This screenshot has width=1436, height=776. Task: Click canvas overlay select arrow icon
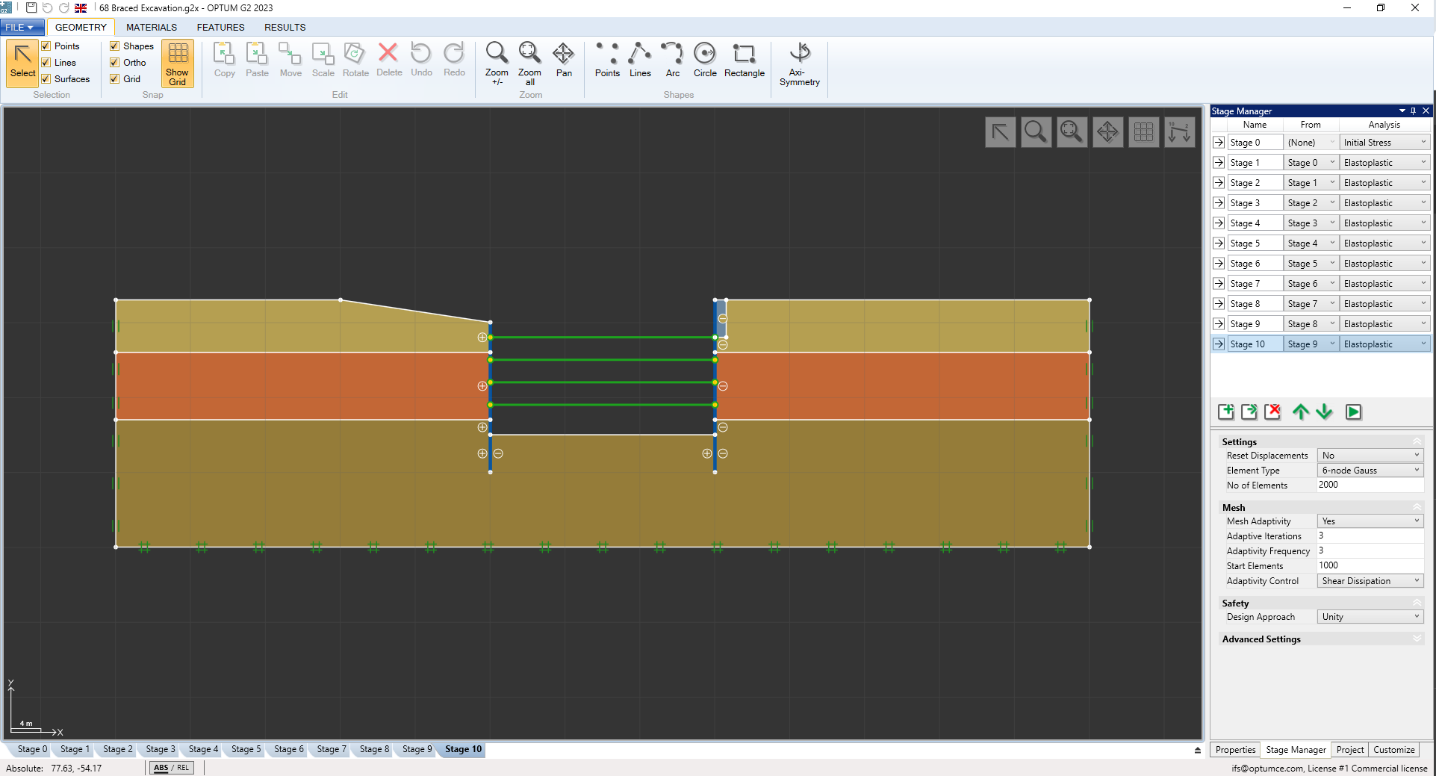(x=1000, y=132)
